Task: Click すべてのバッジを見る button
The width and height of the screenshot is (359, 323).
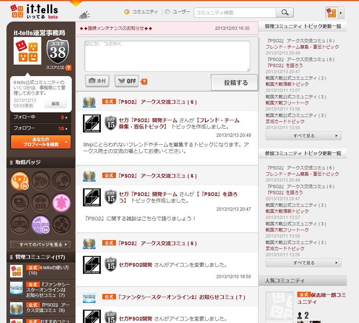Action: click(x=41, y=244)
